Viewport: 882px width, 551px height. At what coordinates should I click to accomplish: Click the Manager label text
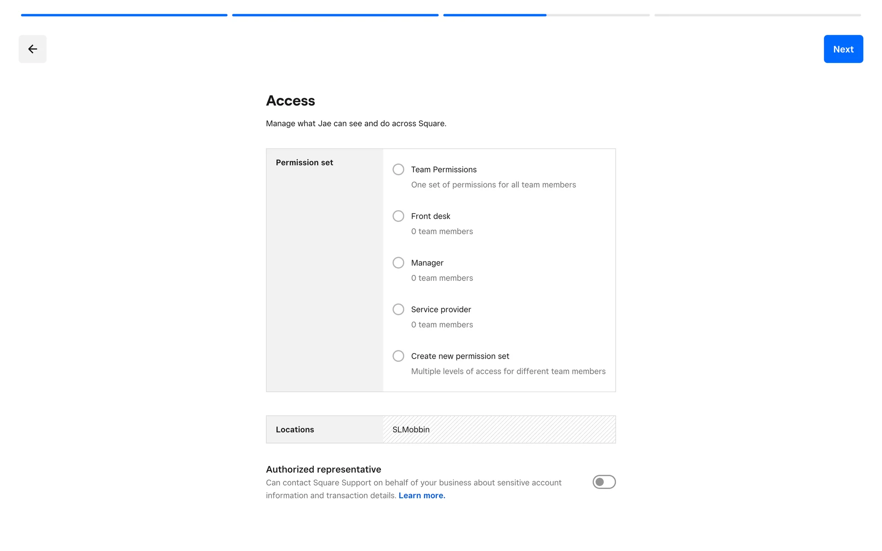coord(427,263)
